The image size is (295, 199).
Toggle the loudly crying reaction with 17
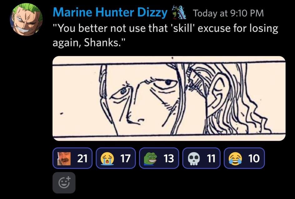[116, 158]
